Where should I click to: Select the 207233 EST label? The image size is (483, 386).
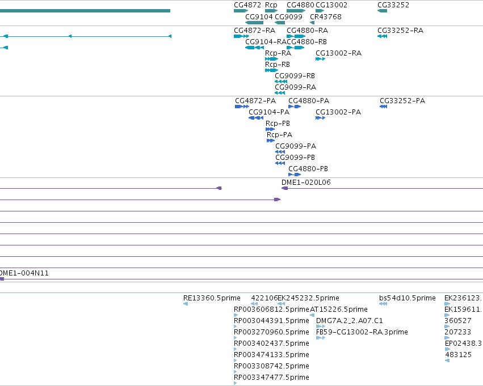(x=458, y=333)
